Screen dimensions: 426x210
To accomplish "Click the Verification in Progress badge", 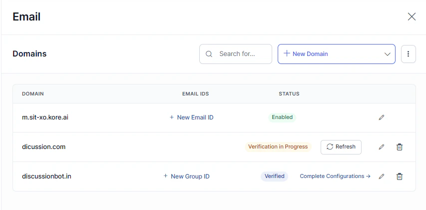I will click(278, 147).
